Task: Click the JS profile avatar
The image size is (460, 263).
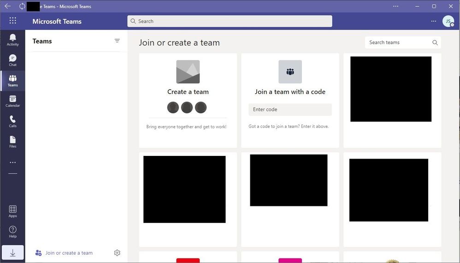Action: click(448, 21)
